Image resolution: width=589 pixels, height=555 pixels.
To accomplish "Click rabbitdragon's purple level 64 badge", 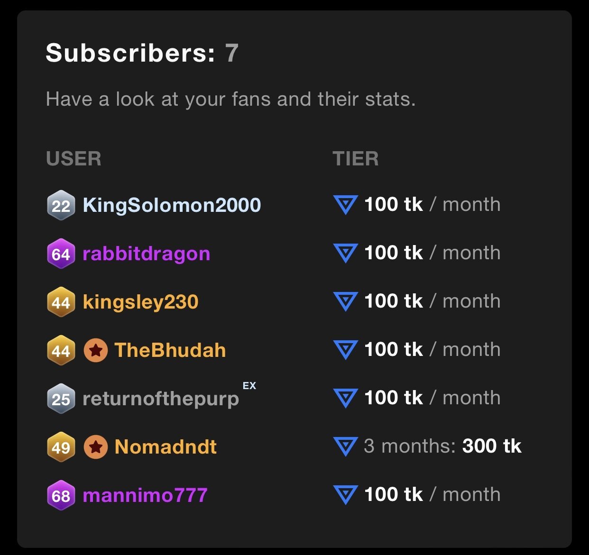I will tap(61, 254).
